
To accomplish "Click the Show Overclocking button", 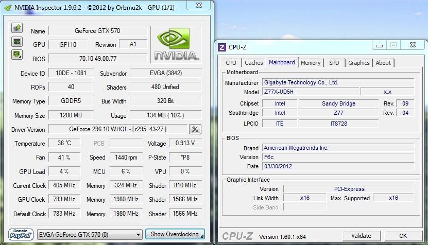I will click(x=175, y=234).
